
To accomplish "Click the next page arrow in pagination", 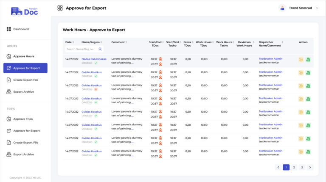I will pyautogui.click(x=310, y=167).
